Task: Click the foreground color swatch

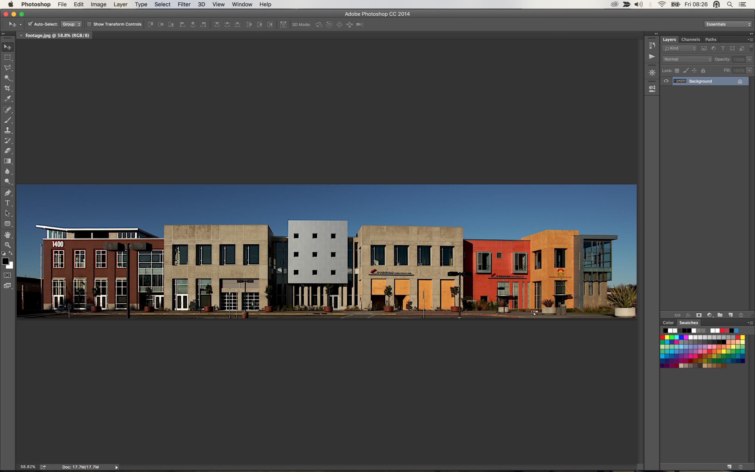Action: coord(5,261)
